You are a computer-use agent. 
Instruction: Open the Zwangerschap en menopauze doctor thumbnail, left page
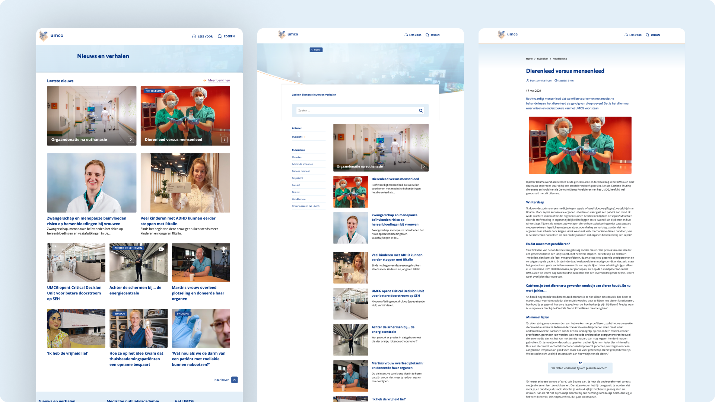92,183
